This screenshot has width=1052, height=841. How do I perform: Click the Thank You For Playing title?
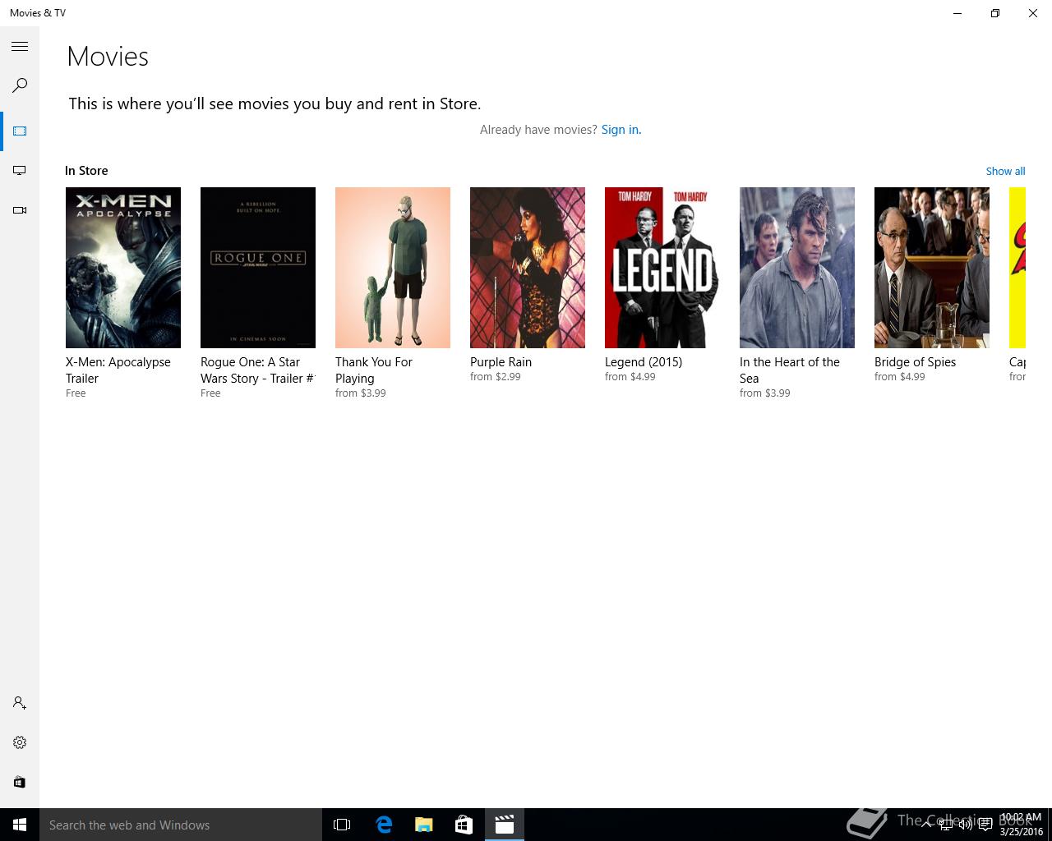(374, 370)
